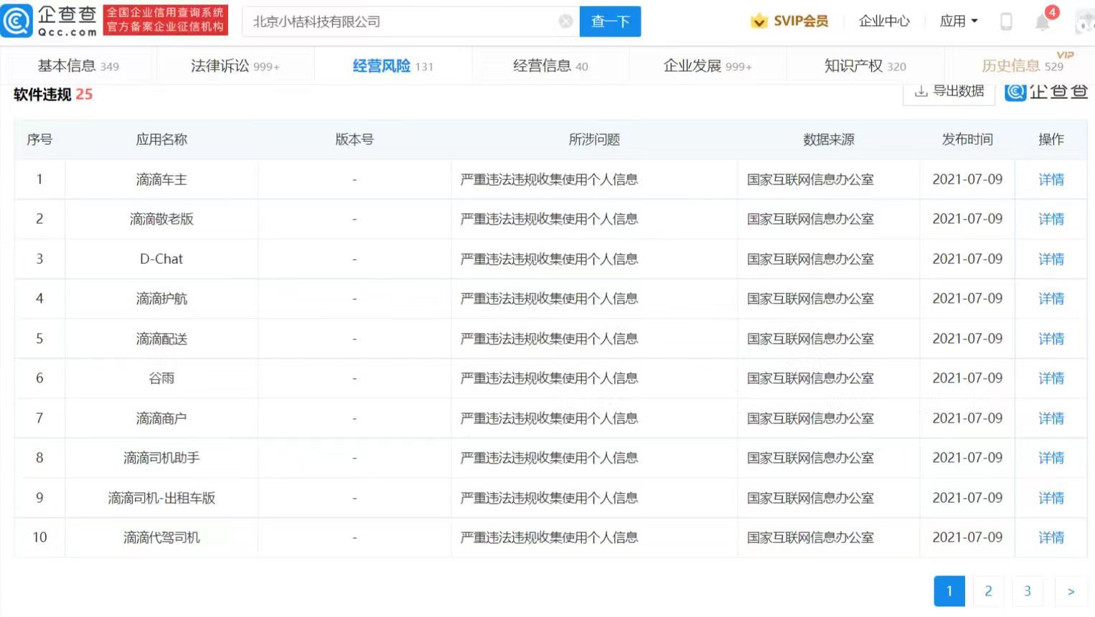Image resolution: width=1095 pixels, height=617 pixels.
Task: Click 导出数据 export button
Action: click(x=949, y=92)
